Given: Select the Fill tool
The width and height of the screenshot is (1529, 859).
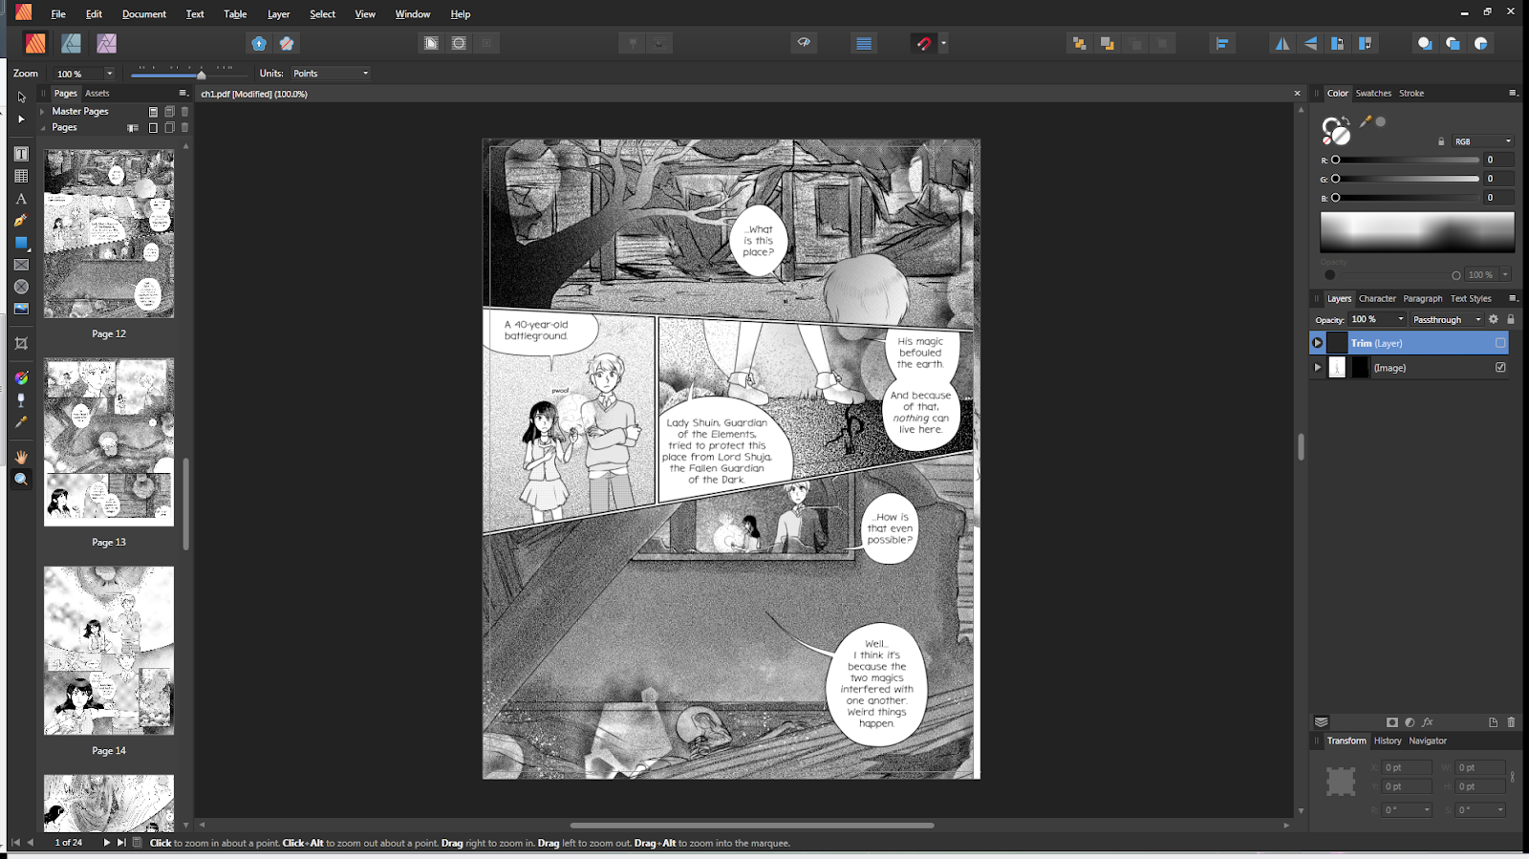Looking at the screenshot, I should point(21,377).
